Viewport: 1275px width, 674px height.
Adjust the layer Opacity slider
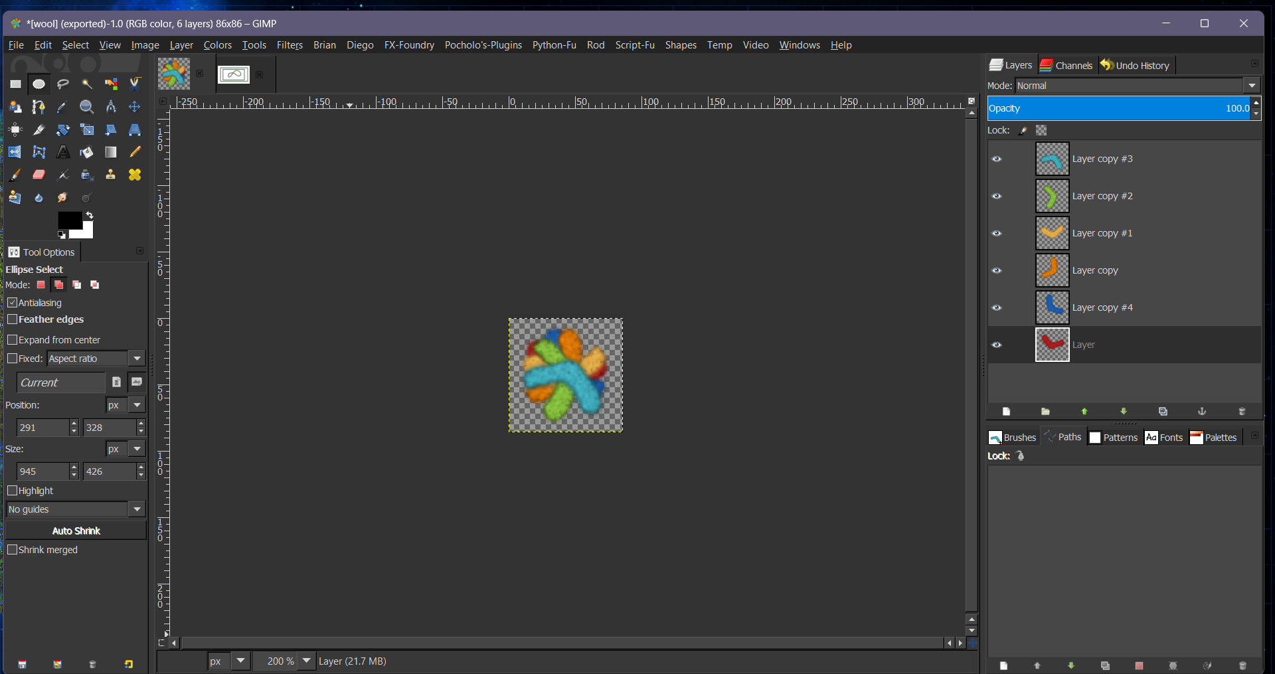tap(1119, 108)
